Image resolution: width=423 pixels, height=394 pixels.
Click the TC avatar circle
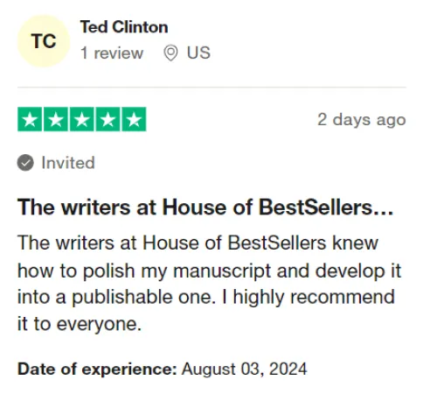44,41
